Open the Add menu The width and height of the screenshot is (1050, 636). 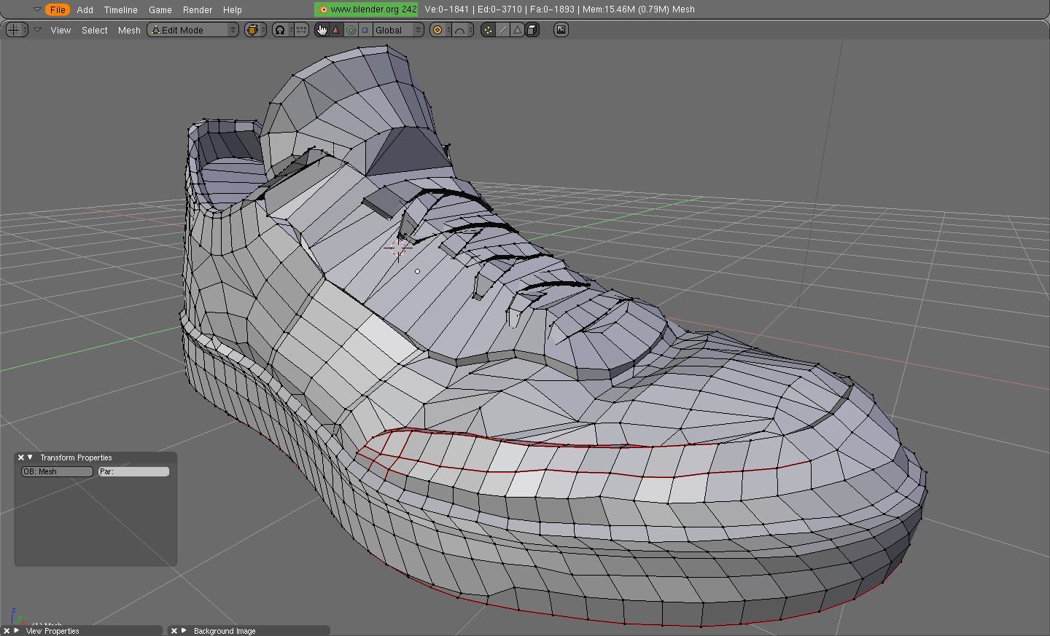click(85, 9)
